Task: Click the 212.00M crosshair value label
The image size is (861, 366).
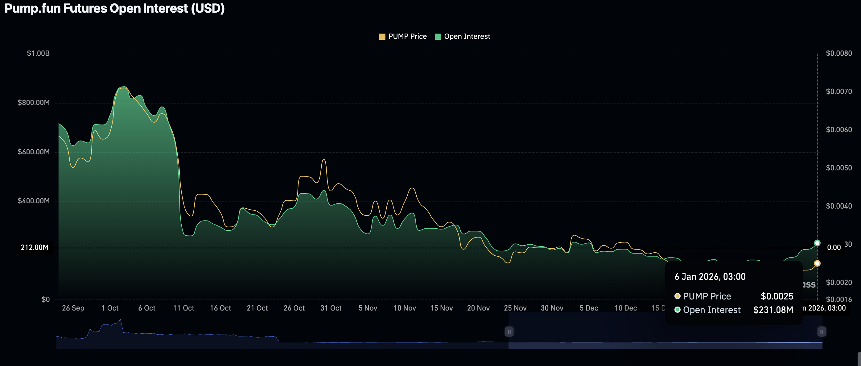Action: (35, 247)
